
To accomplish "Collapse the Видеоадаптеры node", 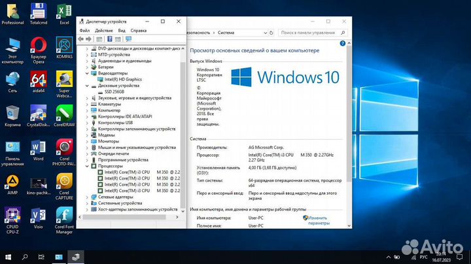I will 87,73.
